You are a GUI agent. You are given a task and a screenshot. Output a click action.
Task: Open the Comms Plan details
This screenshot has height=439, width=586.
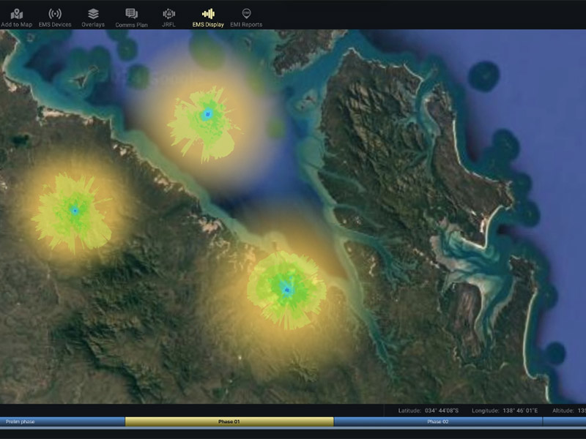(x=133, y=15)
